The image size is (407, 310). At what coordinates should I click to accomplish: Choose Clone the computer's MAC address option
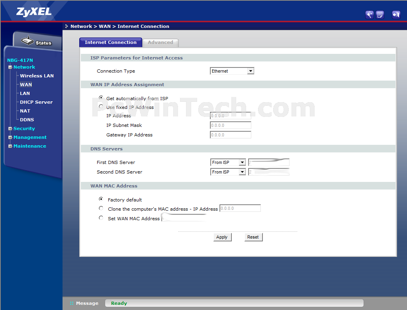[x=101, y=208]
